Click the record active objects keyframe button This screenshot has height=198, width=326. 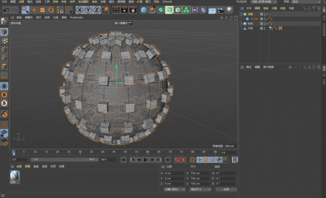coord(177,159)
